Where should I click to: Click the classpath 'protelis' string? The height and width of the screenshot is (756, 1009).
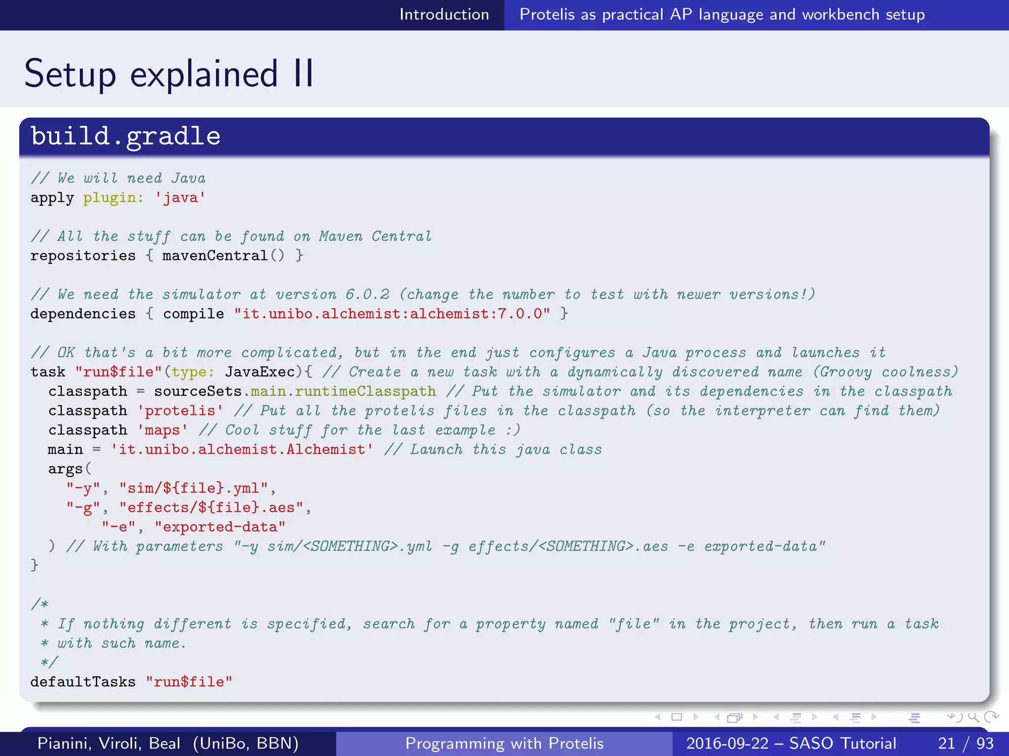[x=180, y=410]
